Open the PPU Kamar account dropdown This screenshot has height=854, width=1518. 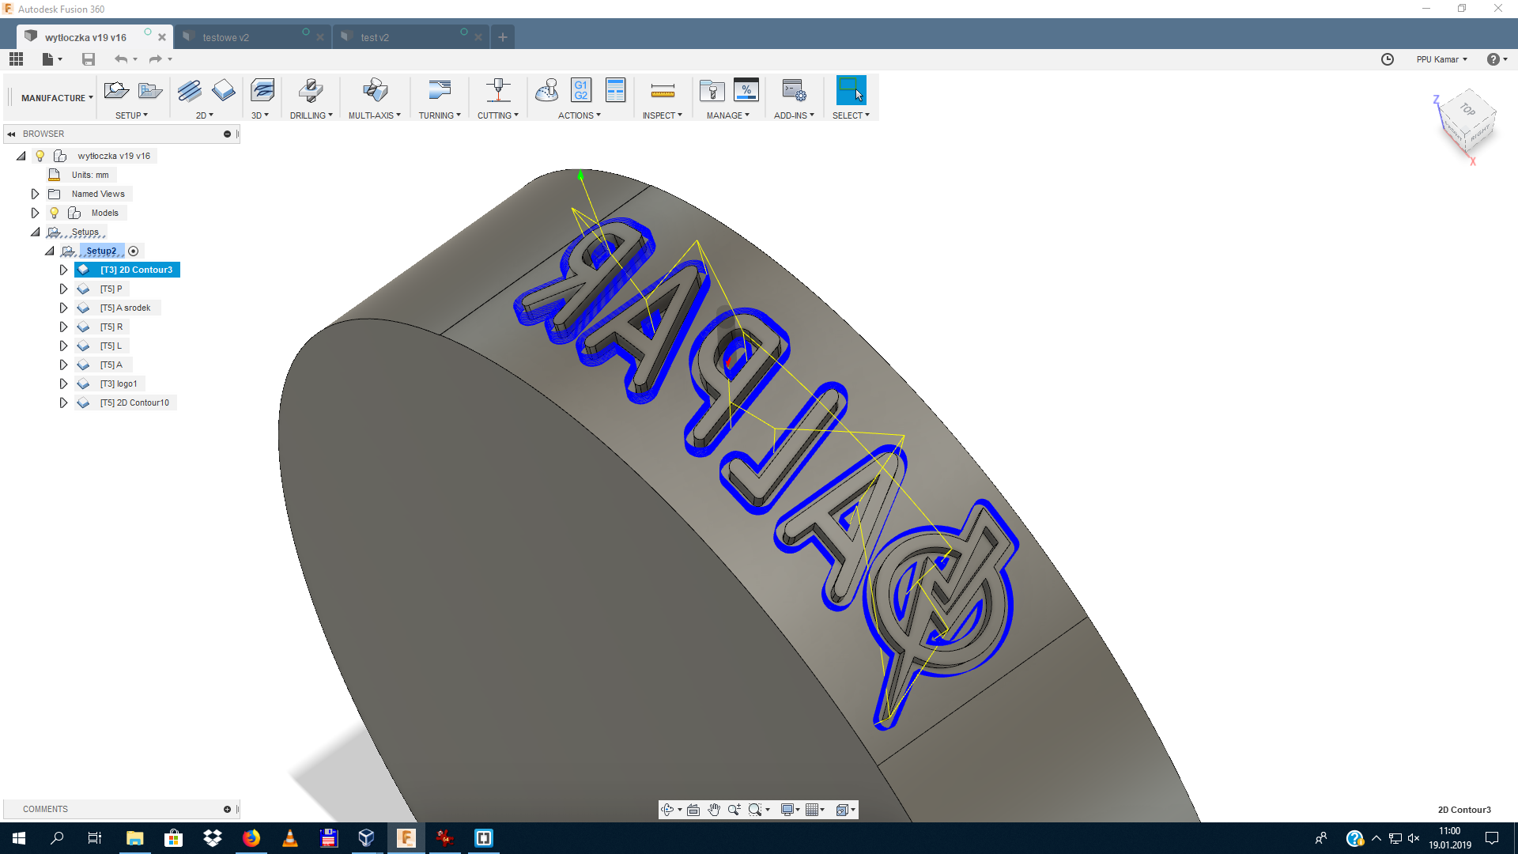pos(1442,59)
